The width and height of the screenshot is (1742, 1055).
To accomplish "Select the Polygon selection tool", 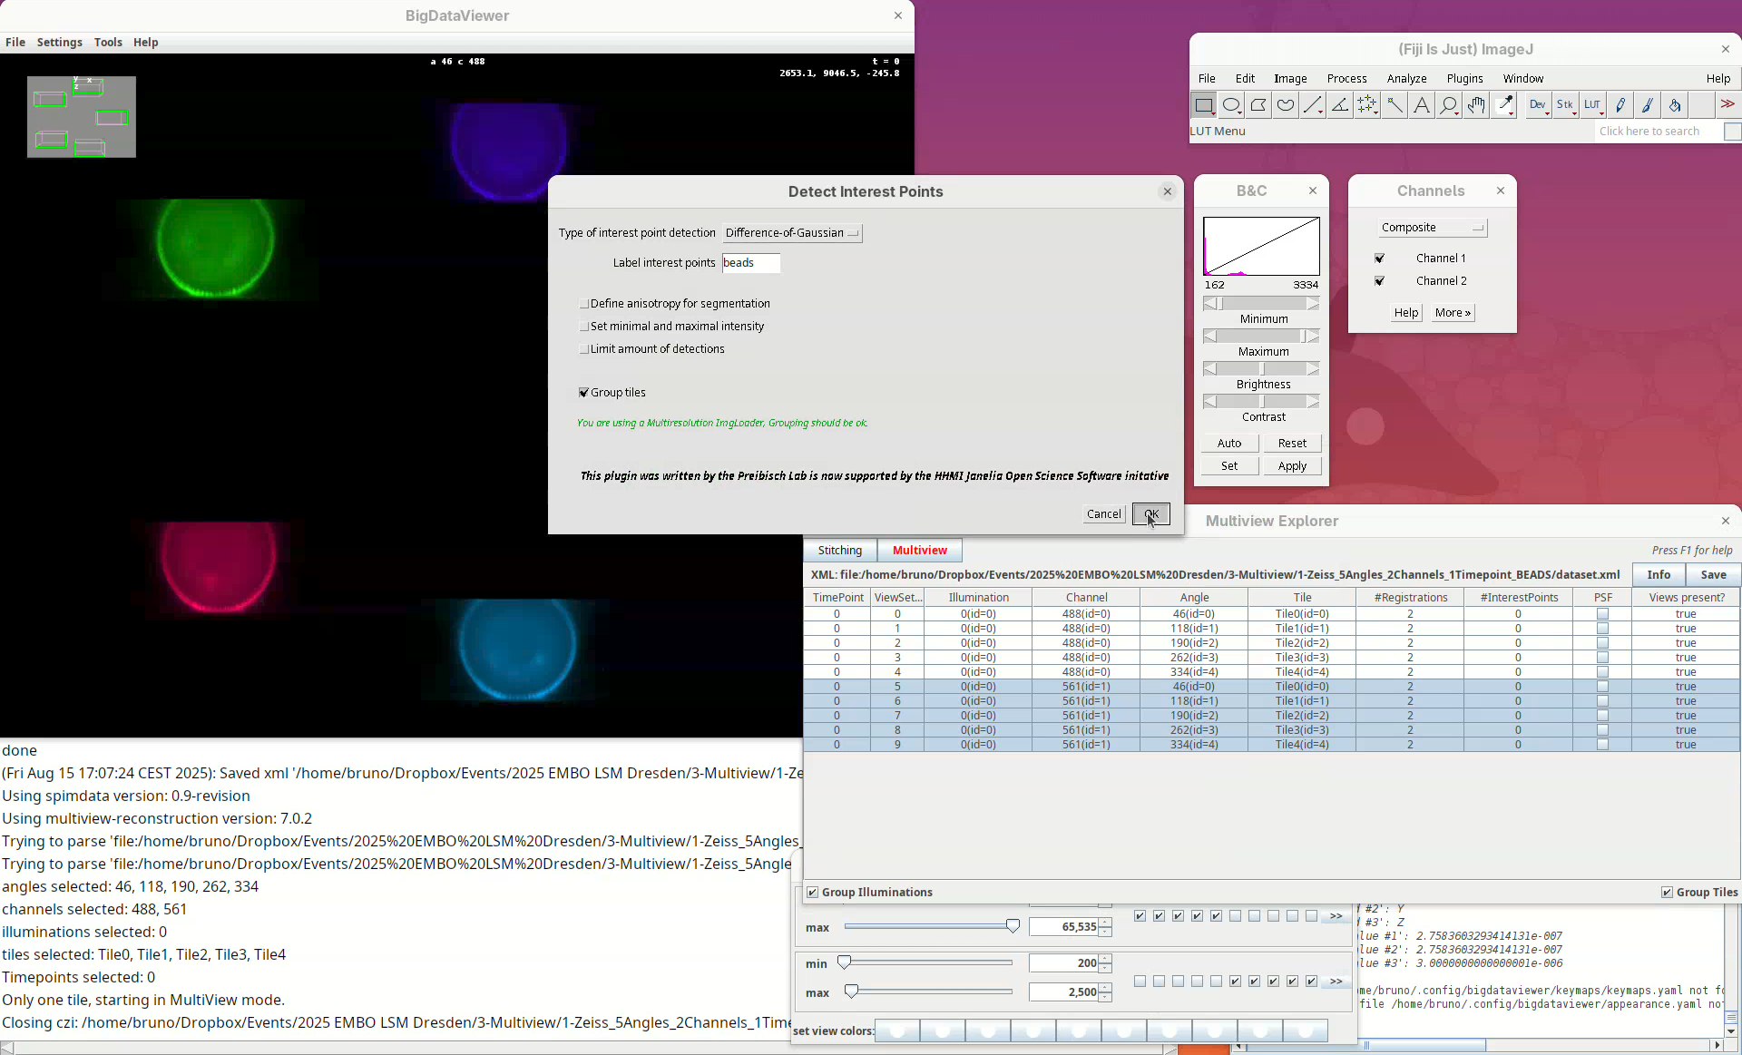I will click(x=1258, y=105).
